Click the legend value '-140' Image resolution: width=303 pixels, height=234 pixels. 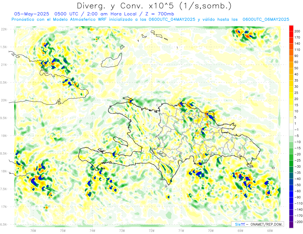click(299, 210)
